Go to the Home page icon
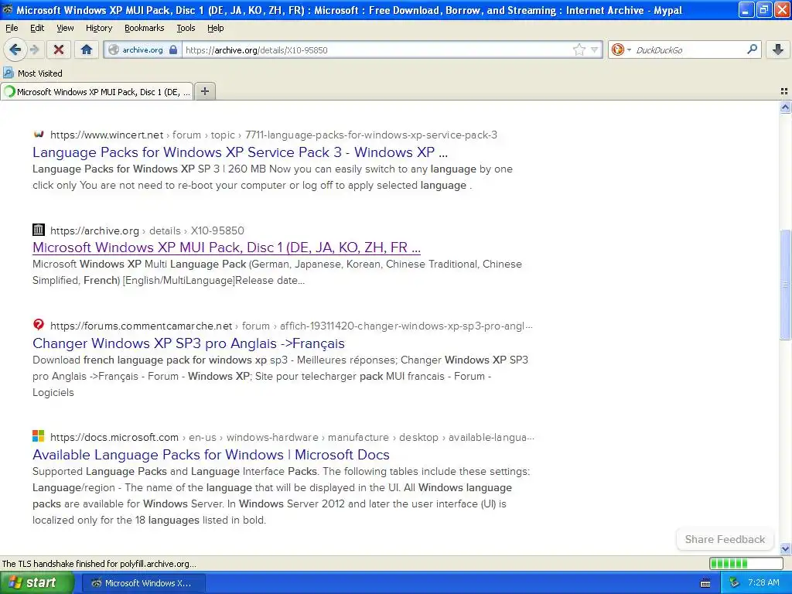Screen dimensions: 792x594 coord(87,49)
